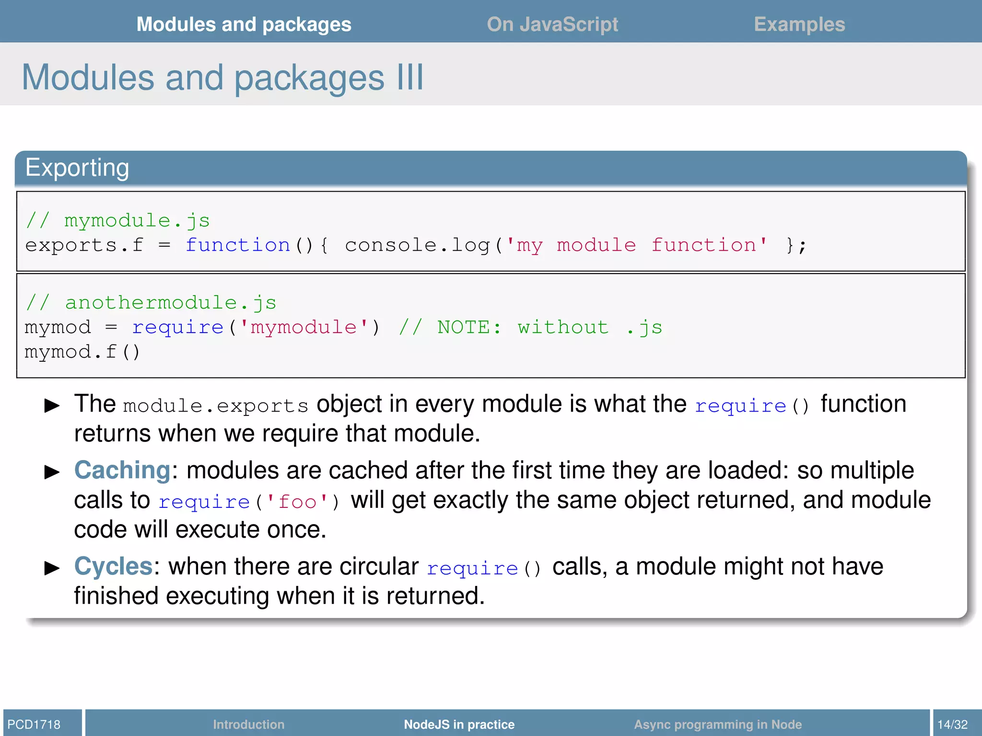Click the page counter 14/32
This screenshot has width=982, height=736.
(953, 724)
